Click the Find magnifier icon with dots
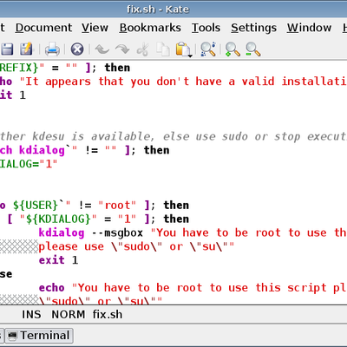 point(208,49)
